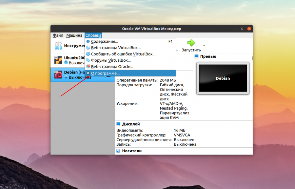Select Содержание... help entry

pyautogui.click(x=130, y=41)
